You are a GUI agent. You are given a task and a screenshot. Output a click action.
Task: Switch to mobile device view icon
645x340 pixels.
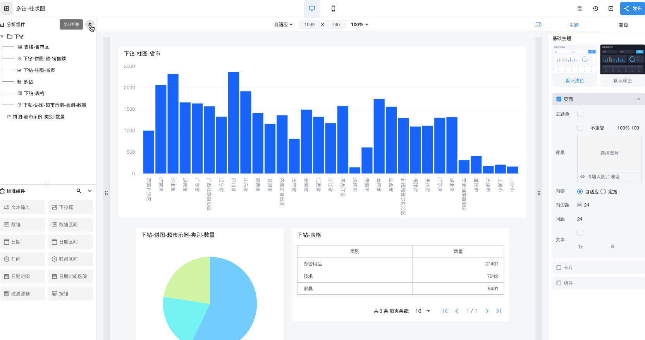click(333, 9)
